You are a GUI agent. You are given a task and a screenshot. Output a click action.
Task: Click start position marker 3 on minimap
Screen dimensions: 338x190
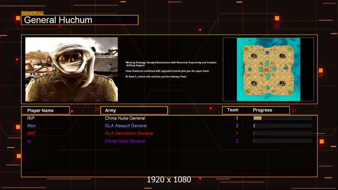click(254, 56)
